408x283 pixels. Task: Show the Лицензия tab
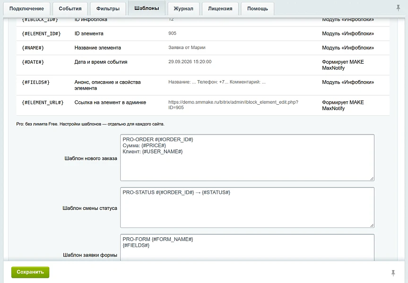pos(220,8)
